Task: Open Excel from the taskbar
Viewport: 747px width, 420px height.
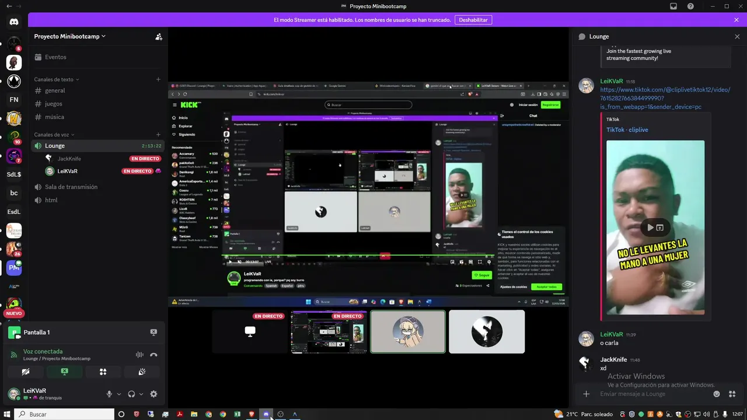Action: click(237, 414)
